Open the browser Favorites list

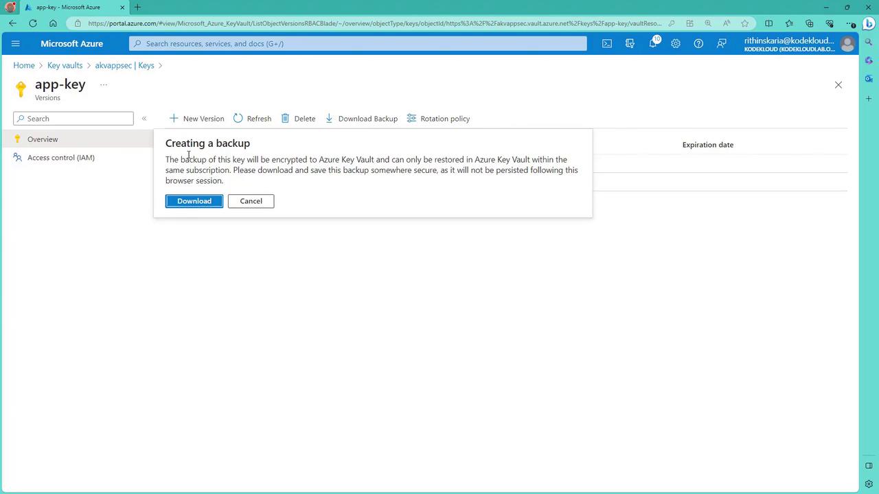(789, 23)
